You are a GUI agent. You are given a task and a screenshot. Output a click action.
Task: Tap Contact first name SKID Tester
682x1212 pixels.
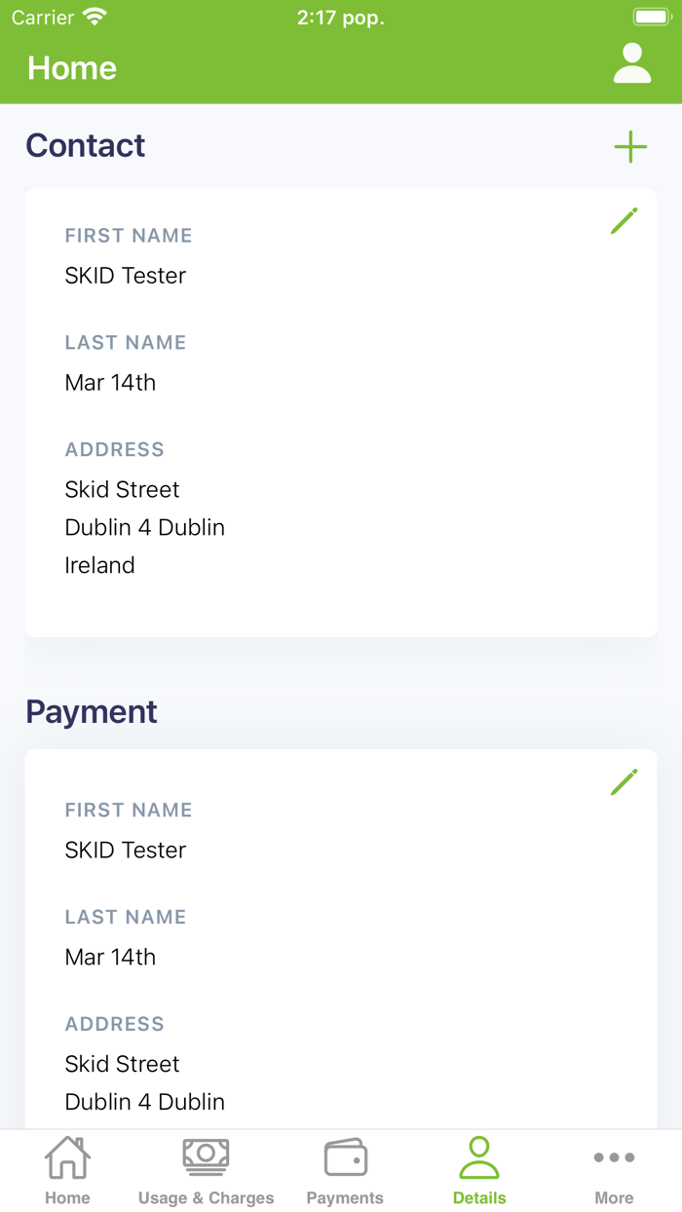point(126,276)
